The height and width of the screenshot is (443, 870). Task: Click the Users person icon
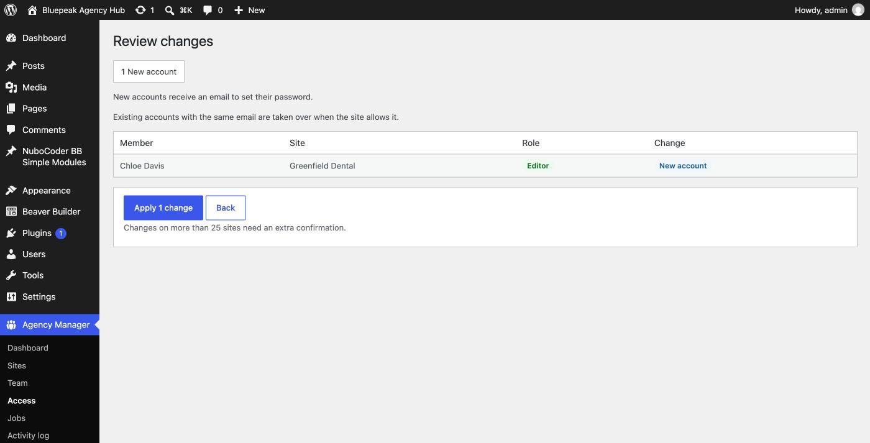[x=11, y=254]
